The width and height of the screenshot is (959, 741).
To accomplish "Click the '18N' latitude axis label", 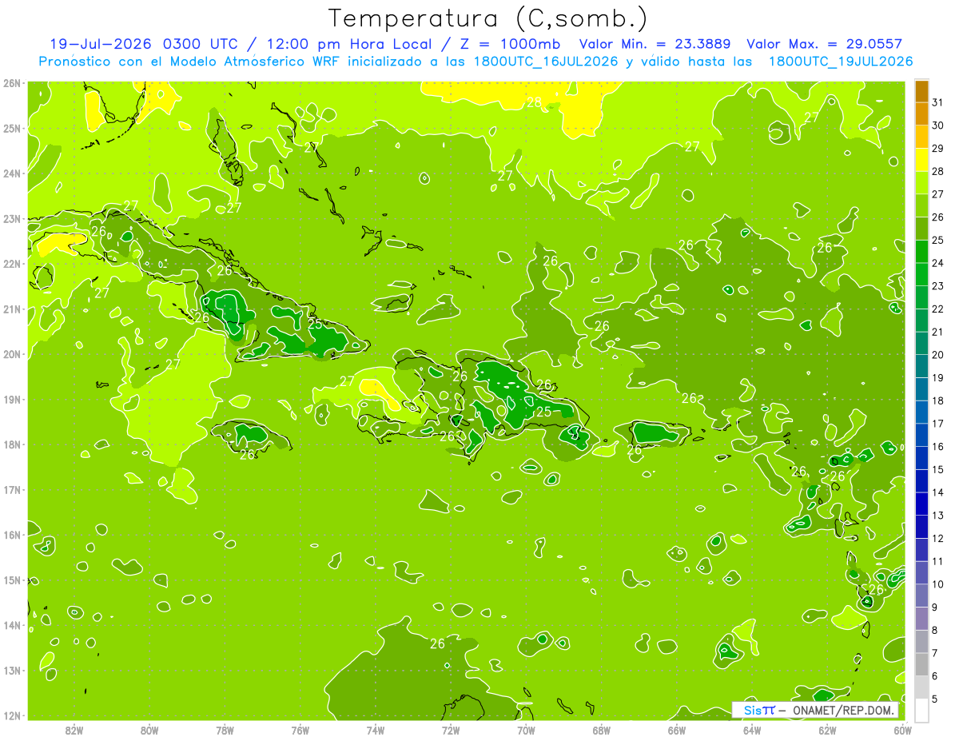I will (x=11, y=444).
